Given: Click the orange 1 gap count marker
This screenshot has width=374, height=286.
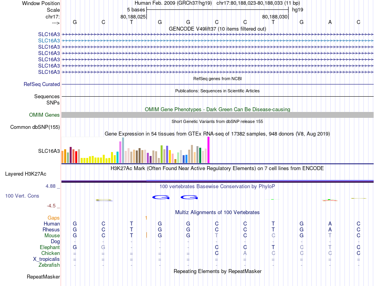Looking at the screenshot, I should click(146, 218).
